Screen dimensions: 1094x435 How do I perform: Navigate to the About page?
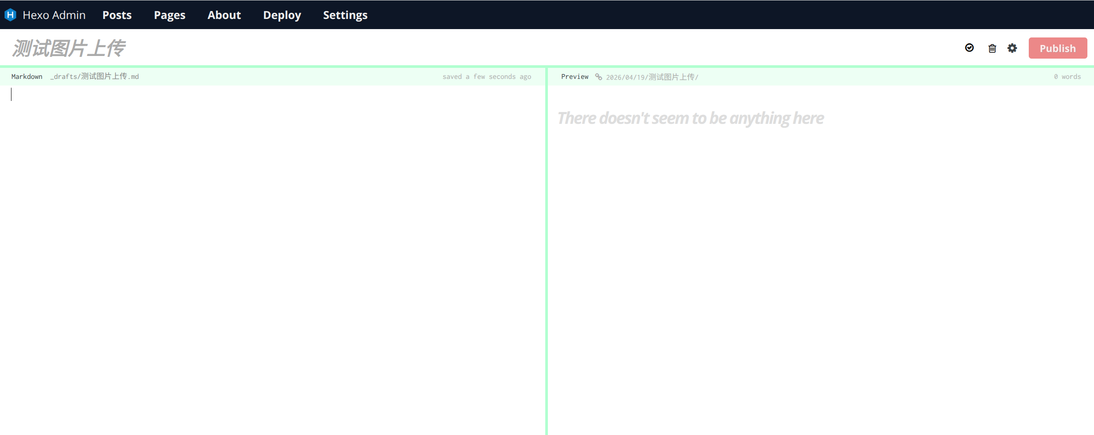coord(224,15)
